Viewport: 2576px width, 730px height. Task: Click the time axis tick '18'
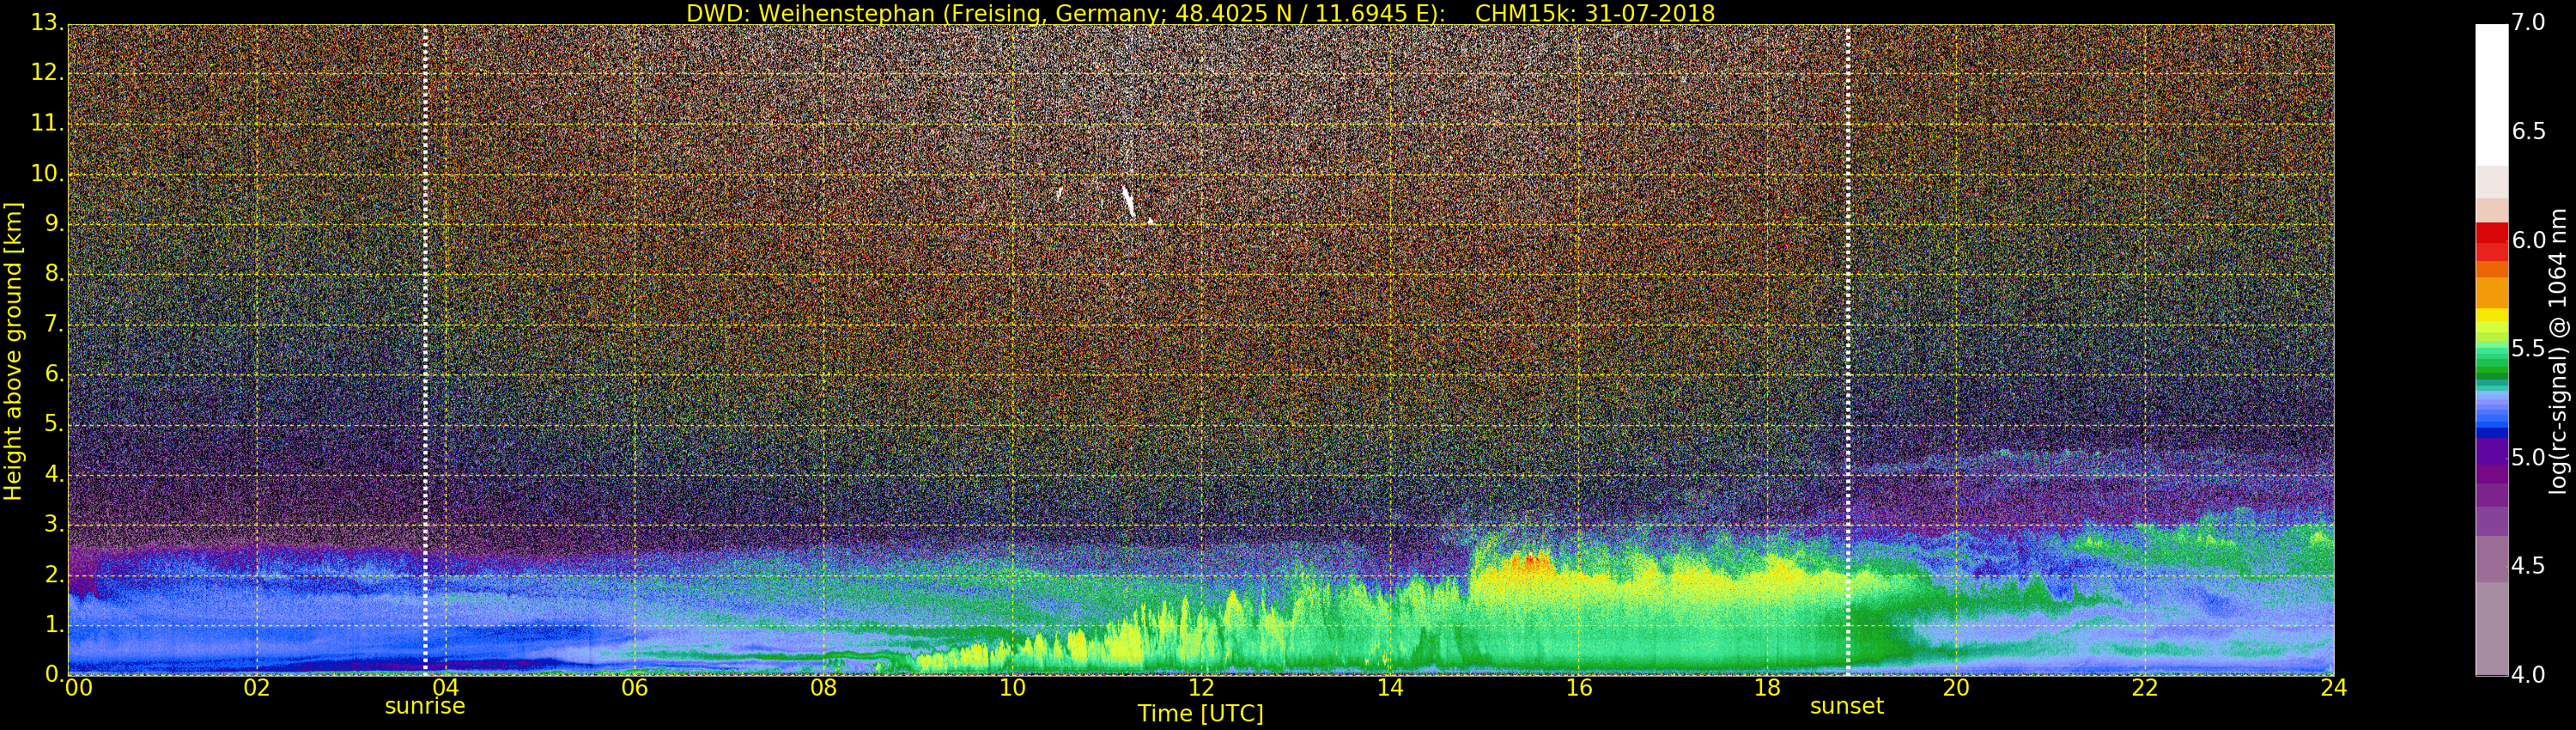(1768, 688)
